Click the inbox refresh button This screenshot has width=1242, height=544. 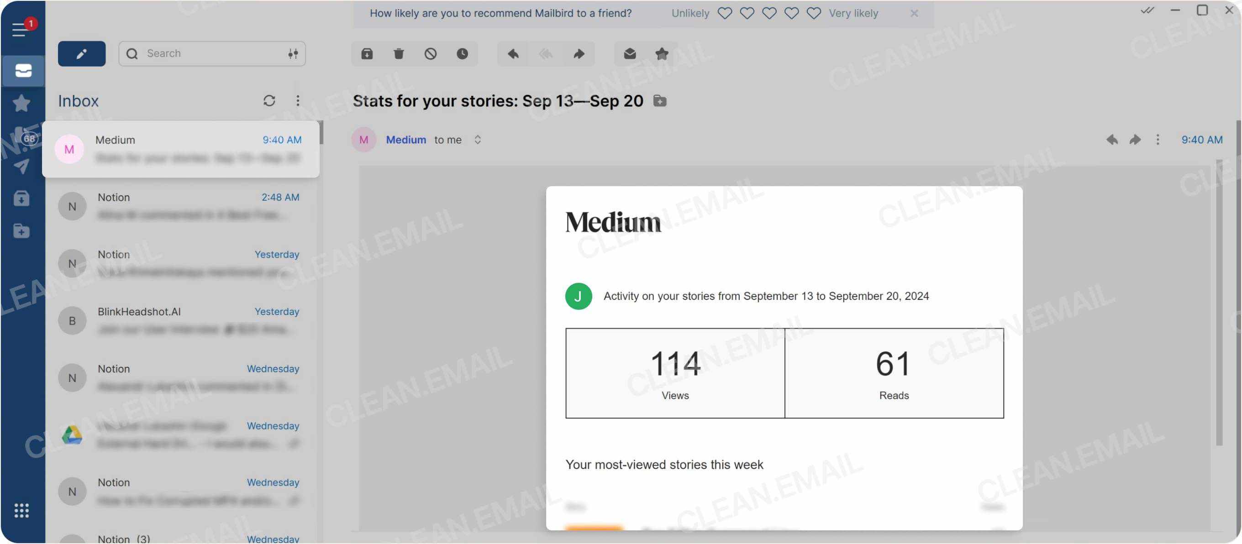[x=268, y=100]
